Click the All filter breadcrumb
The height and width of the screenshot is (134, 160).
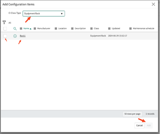coord(10,23)
